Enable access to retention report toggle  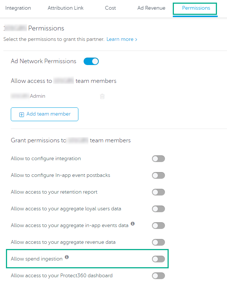158,192
